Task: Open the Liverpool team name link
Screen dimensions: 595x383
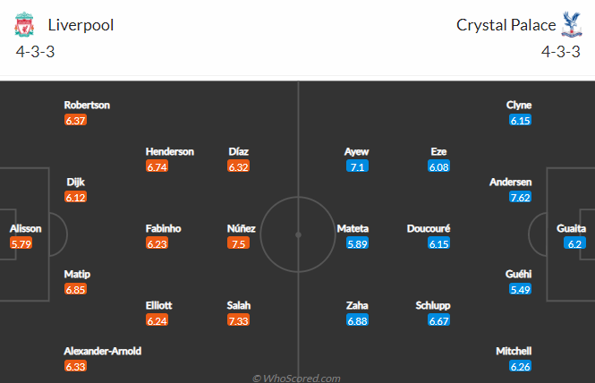Action: click(x=81, y=25)
